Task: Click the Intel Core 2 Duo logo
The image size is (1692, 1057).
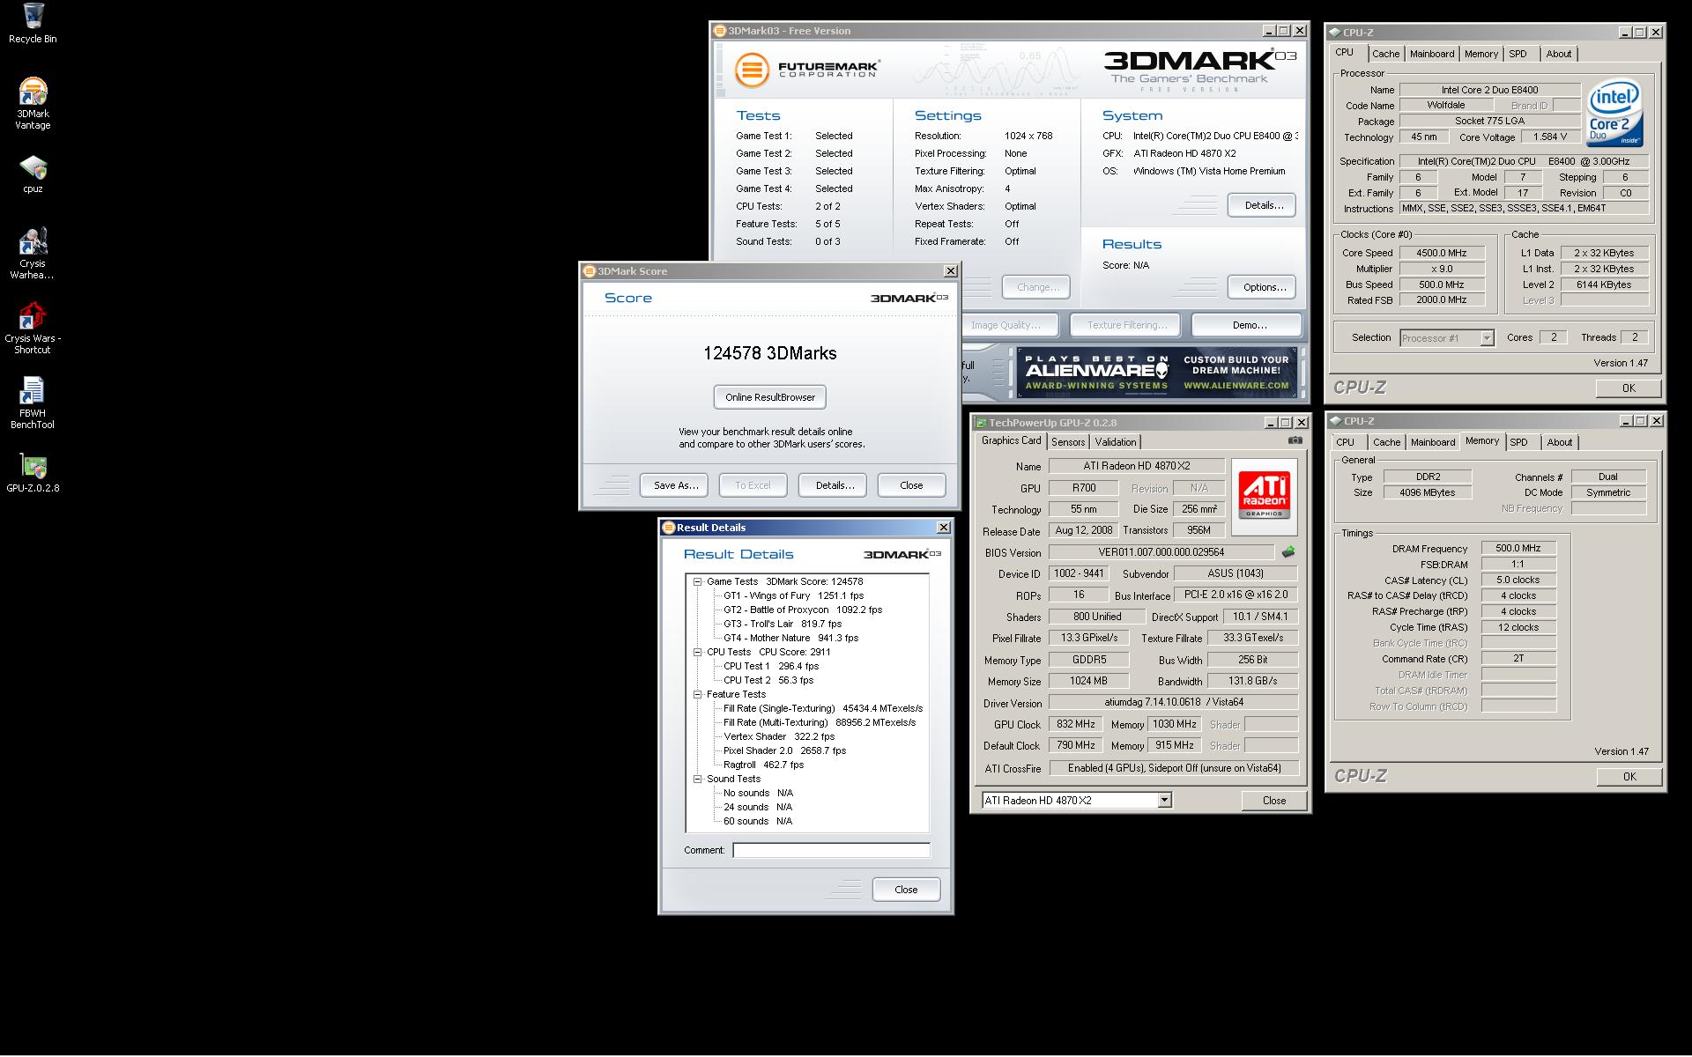Action: click(x=1614, y=114)
